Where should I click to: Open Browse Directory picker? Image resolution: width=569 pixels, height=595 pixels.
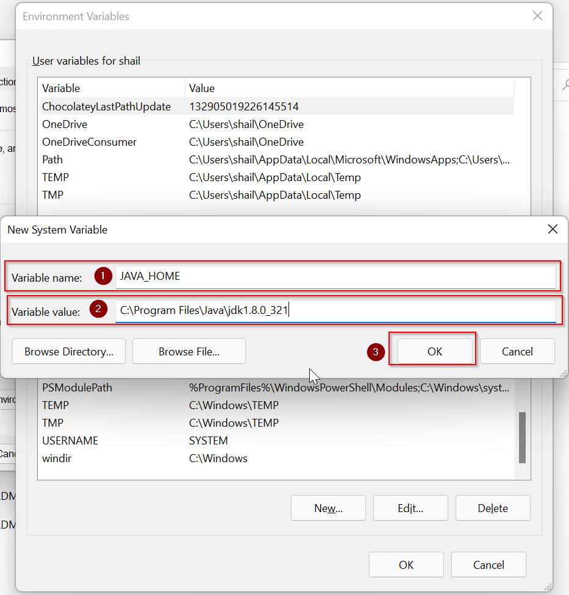(x=68, y=351)
